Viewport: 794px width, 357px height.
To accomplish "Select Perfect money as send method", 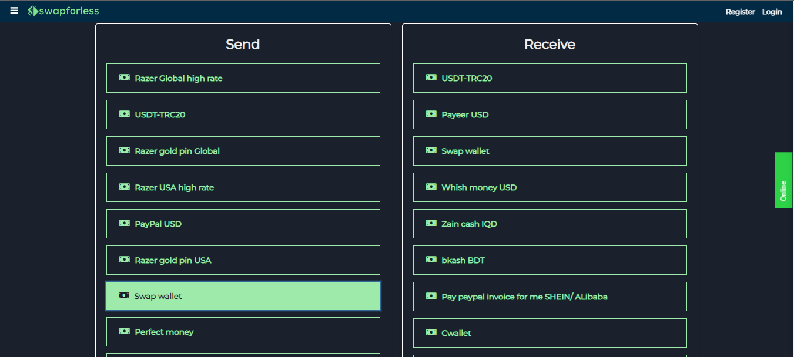I will tap(243, 332).
